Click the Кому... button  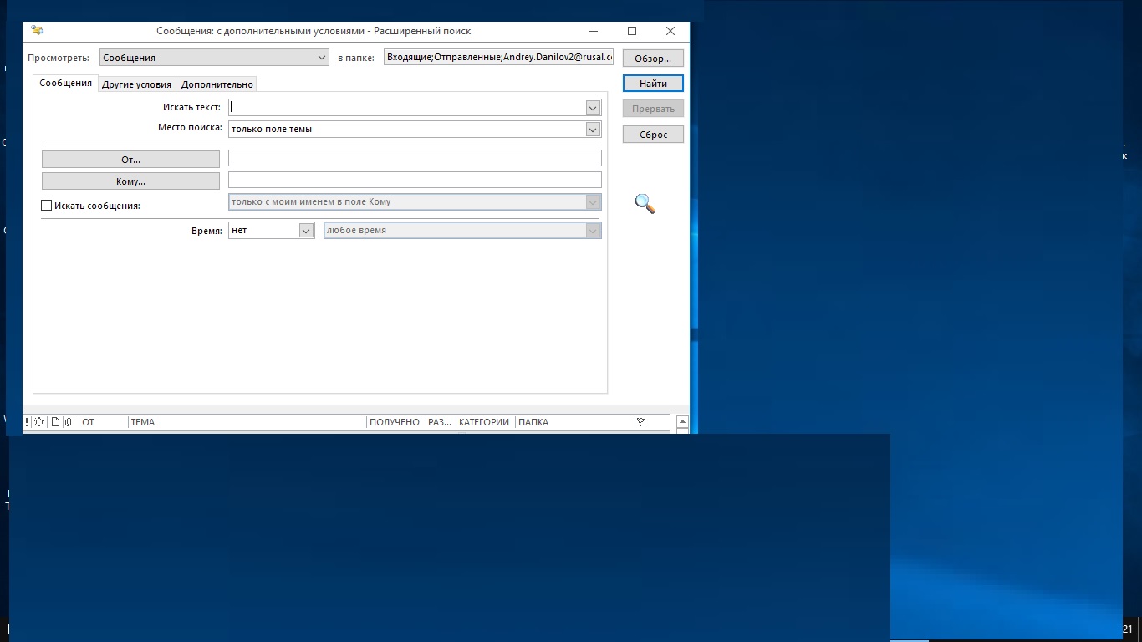click(130, 181)
